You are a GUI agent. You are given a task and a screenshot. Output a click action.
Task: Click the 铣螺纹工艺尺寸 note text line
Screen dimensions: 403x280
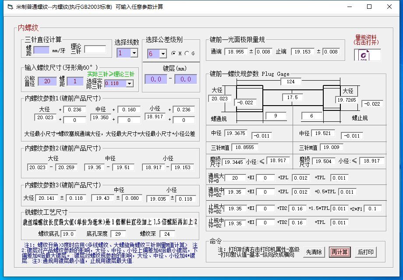110,222
